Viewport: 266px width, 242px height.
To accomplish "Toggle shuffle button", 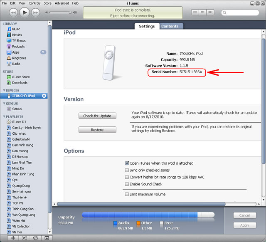I will click(24, 238).
